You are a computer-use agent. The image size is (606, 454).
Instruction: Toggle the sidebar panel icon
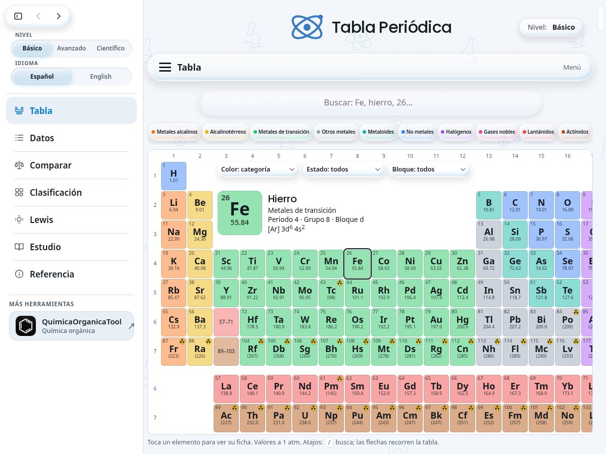[x=18, y=16]
